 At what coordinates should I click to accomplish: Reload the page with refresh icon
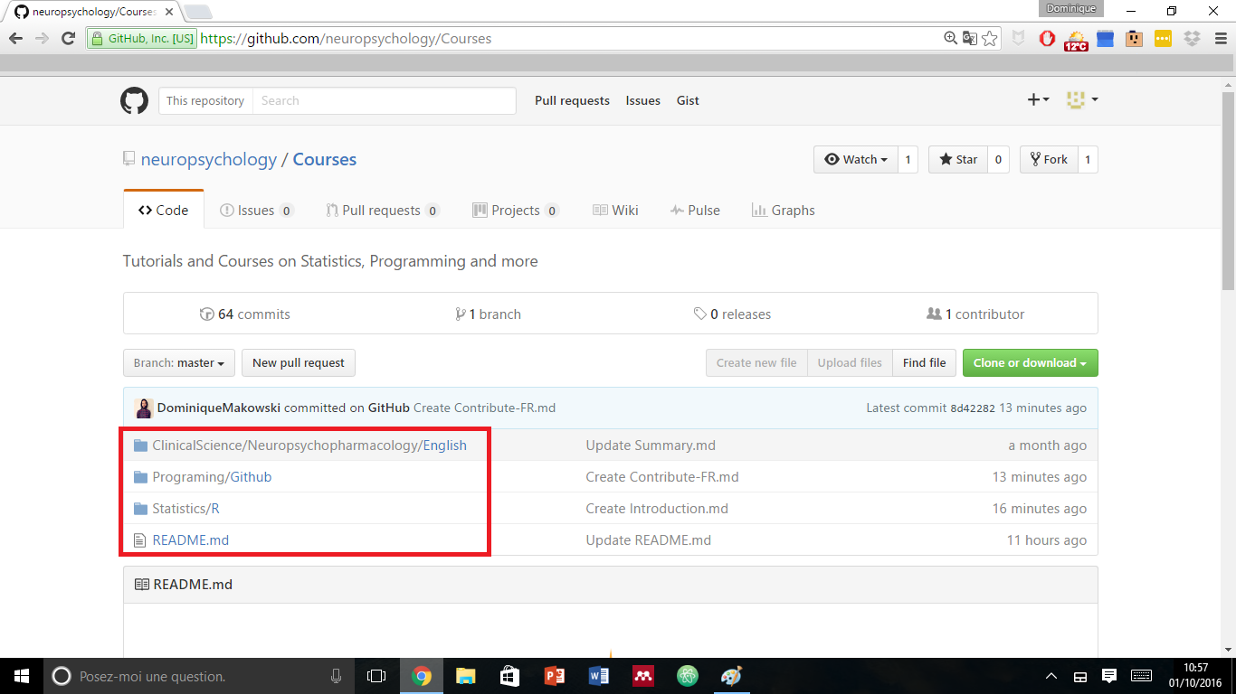[x=68, y=39]
